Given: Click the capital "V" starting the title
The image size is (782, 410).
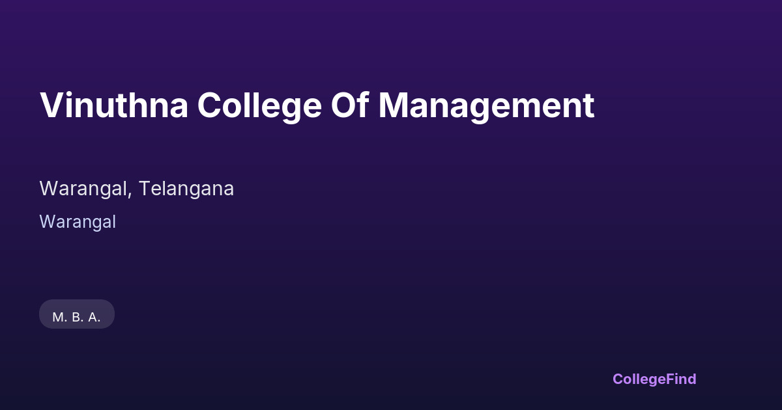Looking at the screenshot, I should click(x=51, y=105).
